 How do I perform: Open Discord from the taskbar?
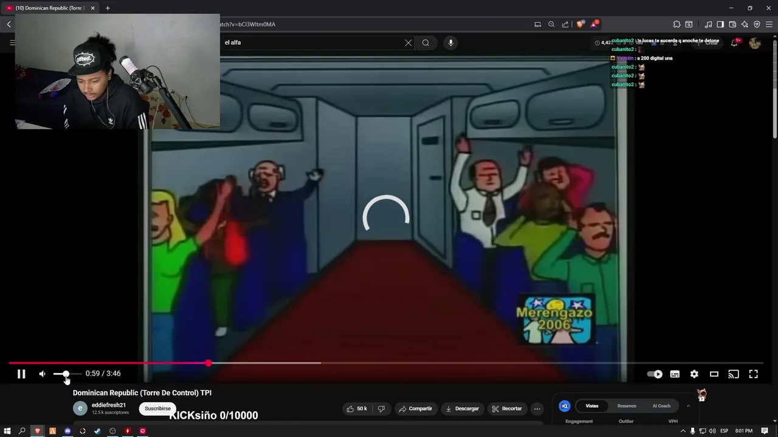pyautogui.click(x=67, y=431)
